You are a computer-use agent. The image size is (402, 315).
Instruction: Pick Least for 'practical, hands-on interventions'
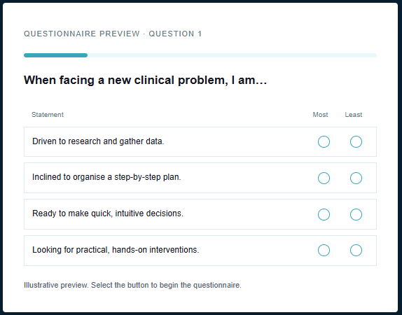(x=356, y=251)
